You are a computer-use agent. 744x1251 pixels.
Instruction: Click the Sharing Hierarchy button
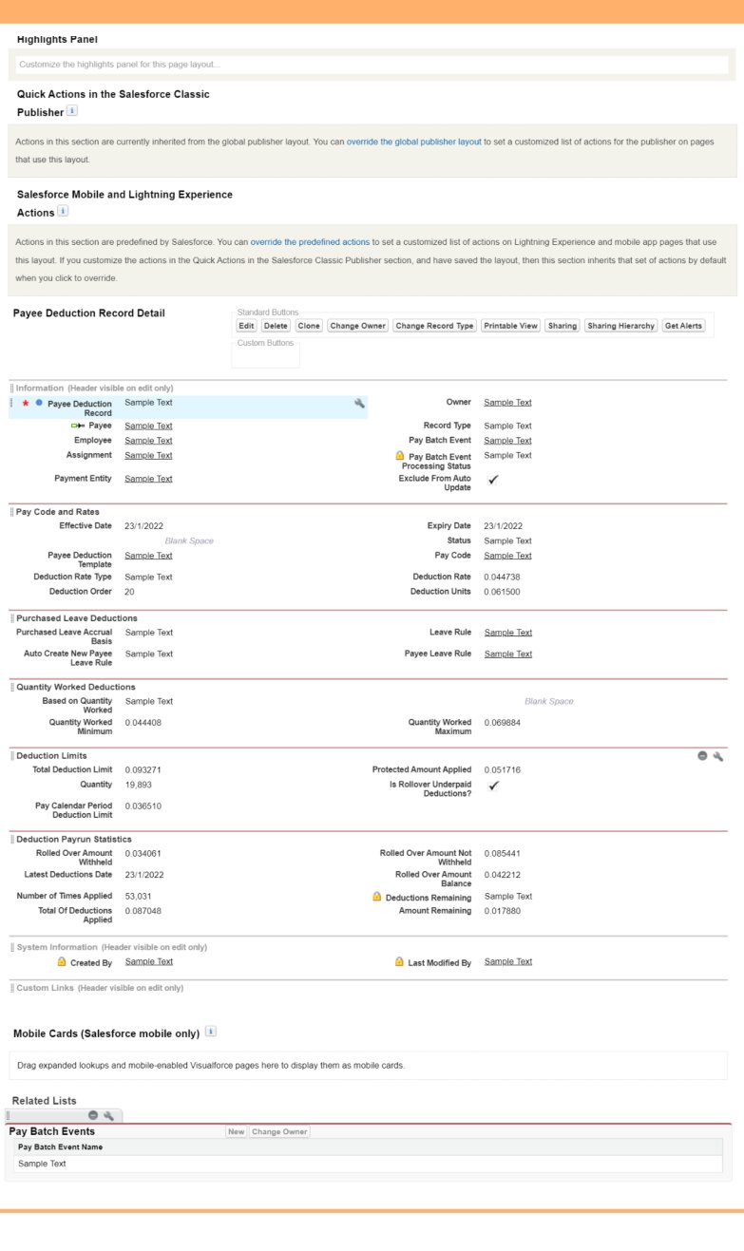coord(621,326)
